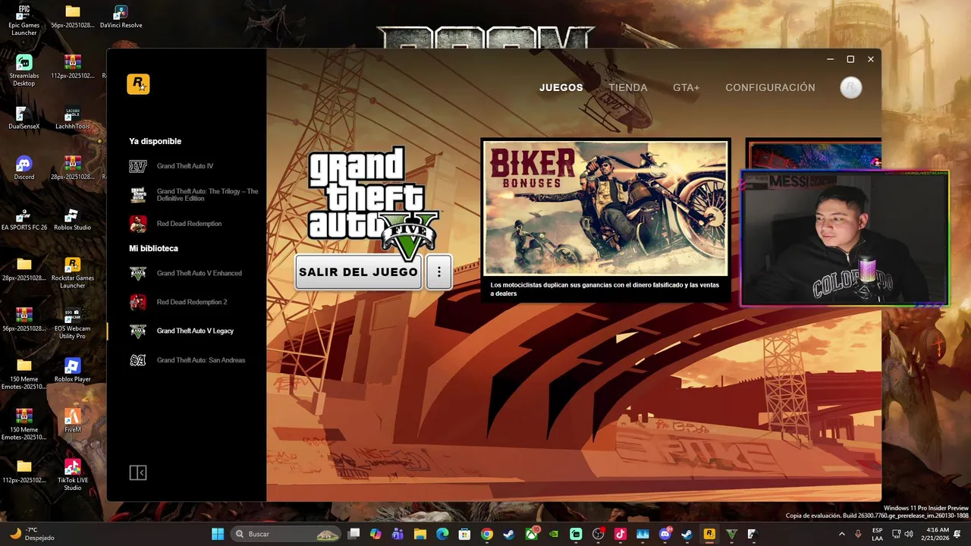Click the GTA V taskbar icon
The image size is (971, 546).
click(x=731, y=534)
